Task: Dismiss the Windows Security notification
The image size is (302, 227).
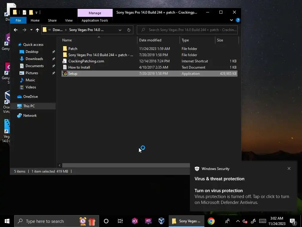Action: point(289,168)
